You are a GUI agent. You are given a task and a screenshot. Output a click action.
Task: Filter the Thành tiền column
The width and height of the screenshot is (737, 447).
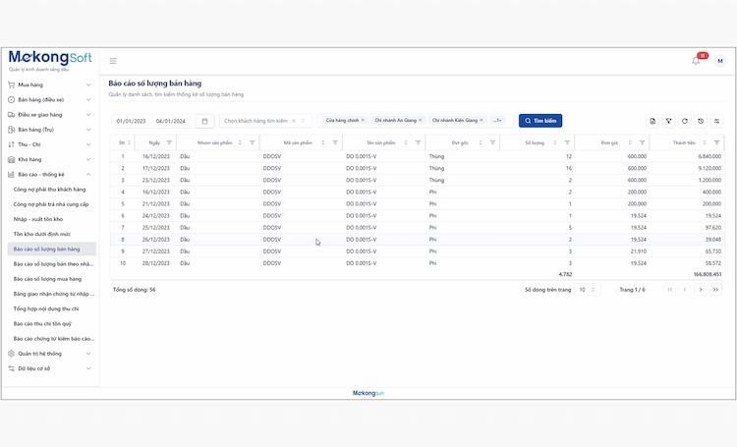pyautogui.click(x=717, y=142)
